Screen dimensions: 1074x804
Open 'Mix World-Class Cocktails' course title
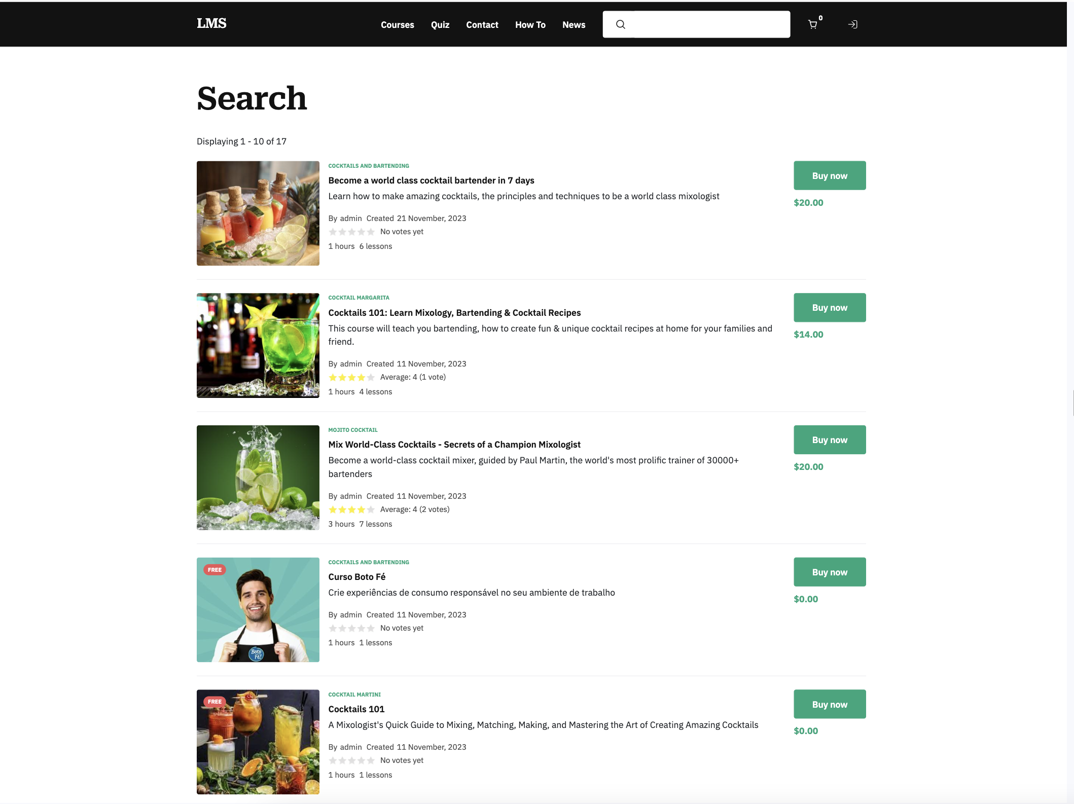[x=454, y=445]
